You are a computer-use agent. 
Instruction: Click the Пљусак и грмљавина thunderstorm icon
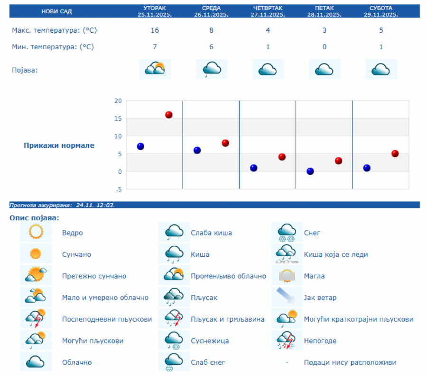coord(174,319)
